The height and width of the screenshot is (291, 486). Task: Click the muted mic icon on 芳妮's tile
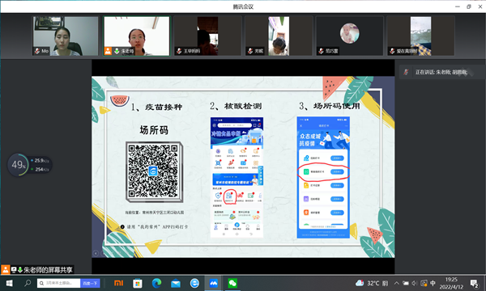pos(250,51)
